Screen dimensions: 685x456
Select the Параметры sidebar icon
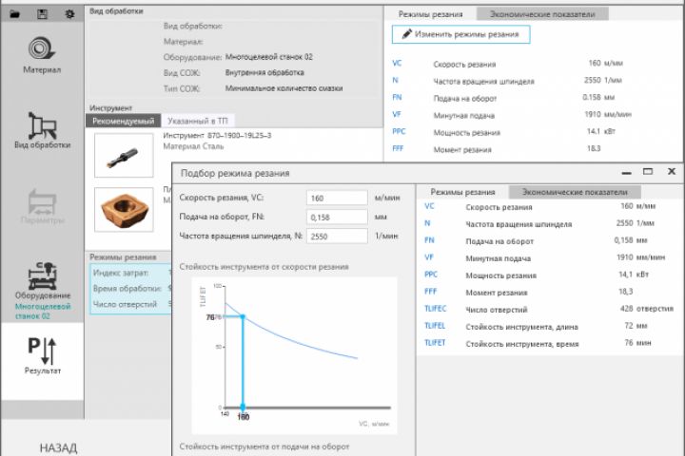click(43, 206)
